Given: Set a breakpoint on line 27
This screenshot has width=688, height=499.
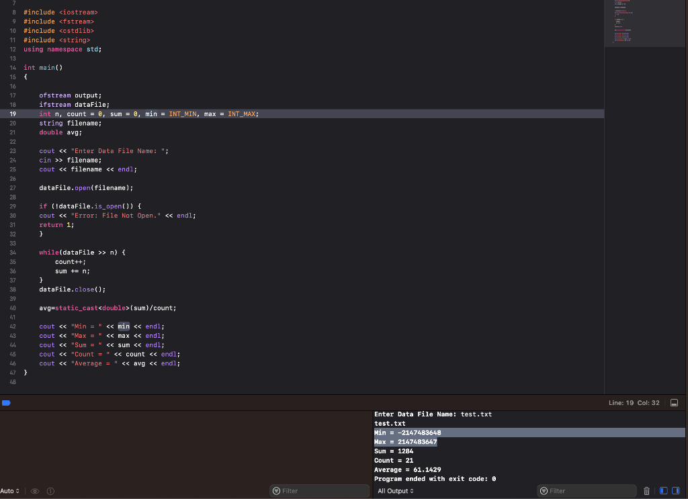Looking at the screenshot, I should 13,187.
